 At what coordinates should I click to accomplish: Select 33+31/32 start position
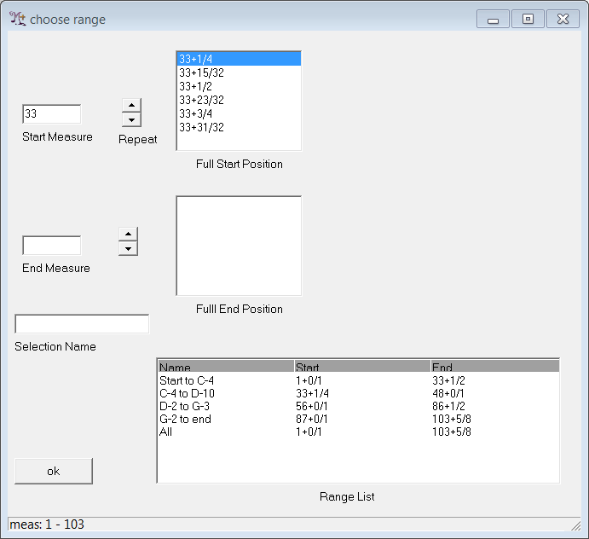coord(239,127)
